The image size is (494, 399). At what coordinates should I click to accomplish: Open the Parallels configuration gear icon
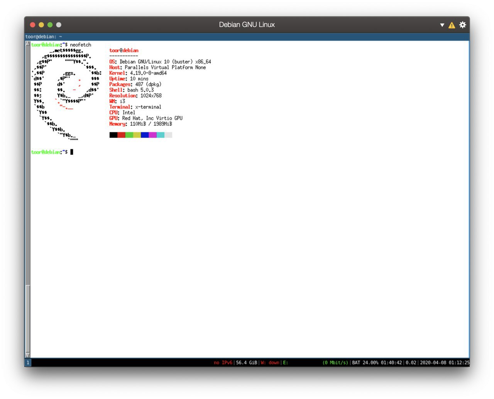[x=462, y=25]
